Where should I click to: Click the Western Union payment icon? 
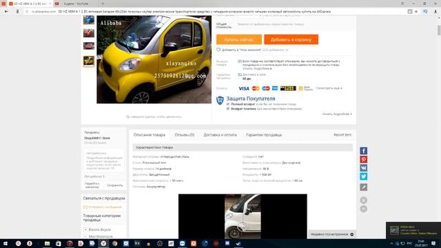pyautogui.click(x=288, y=88)
